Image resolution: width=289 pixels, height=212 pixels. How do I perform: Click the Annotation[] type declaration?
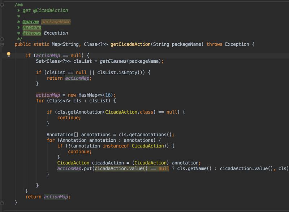[x=62, y=135]
